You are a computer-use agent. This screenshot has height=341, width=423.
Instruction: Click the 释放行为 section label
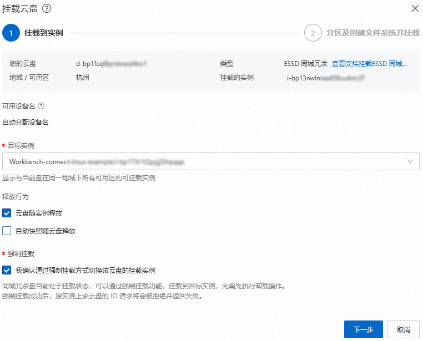(x=16, y=197)
